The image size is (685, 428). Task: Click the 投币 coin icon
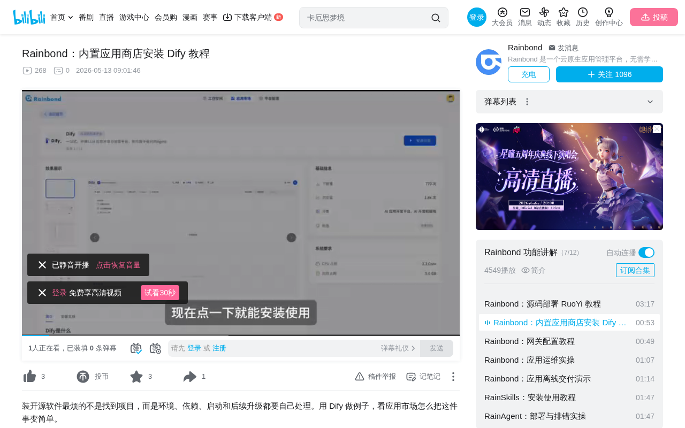tap(83, 377)
